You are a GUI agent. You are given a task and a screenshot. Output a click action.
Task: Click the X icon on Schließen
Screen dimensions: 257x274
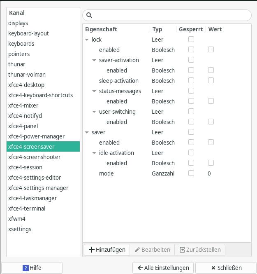(x=213, y=268)
